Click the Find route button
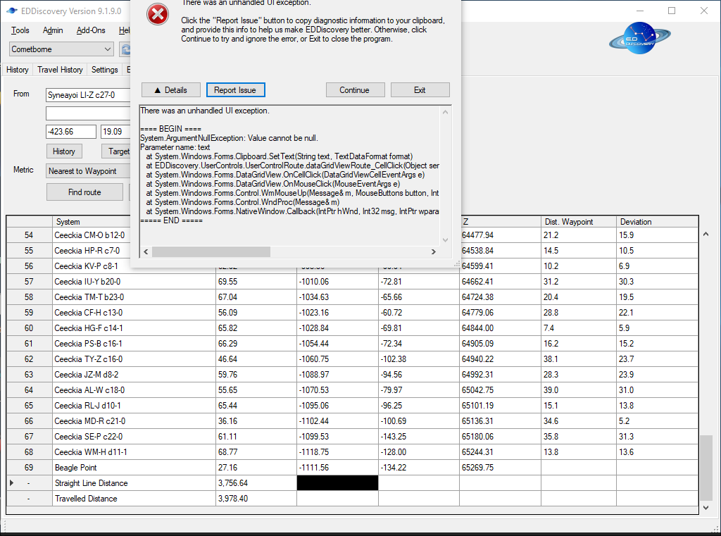721x536 pixels. (84, 192)
